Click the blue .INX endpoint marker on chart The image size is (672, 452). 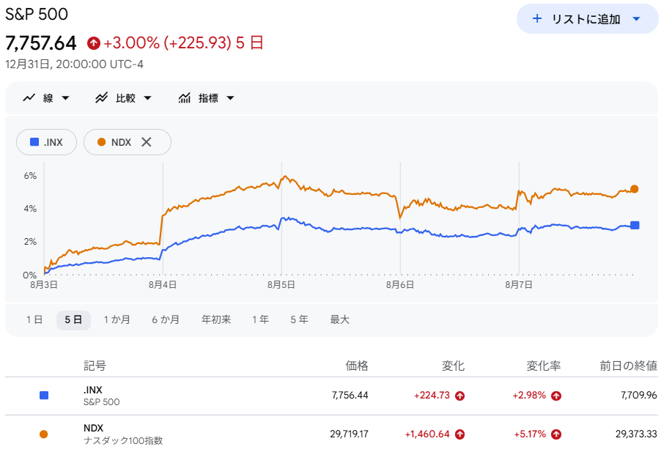(x=635, y=225)
